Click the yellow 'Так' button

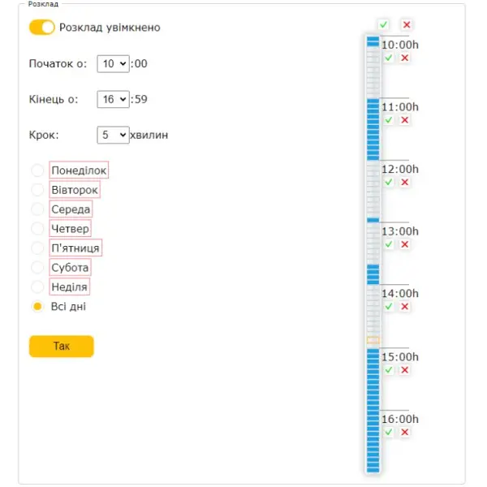[62, 347]
